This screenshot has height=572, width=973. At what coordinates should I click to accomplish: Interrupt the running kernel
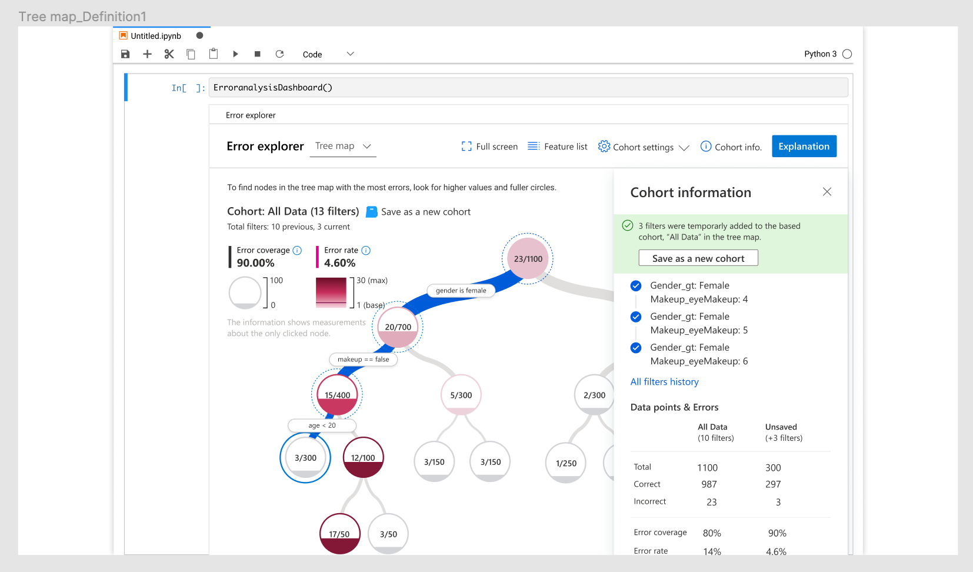tap(257, 54)
